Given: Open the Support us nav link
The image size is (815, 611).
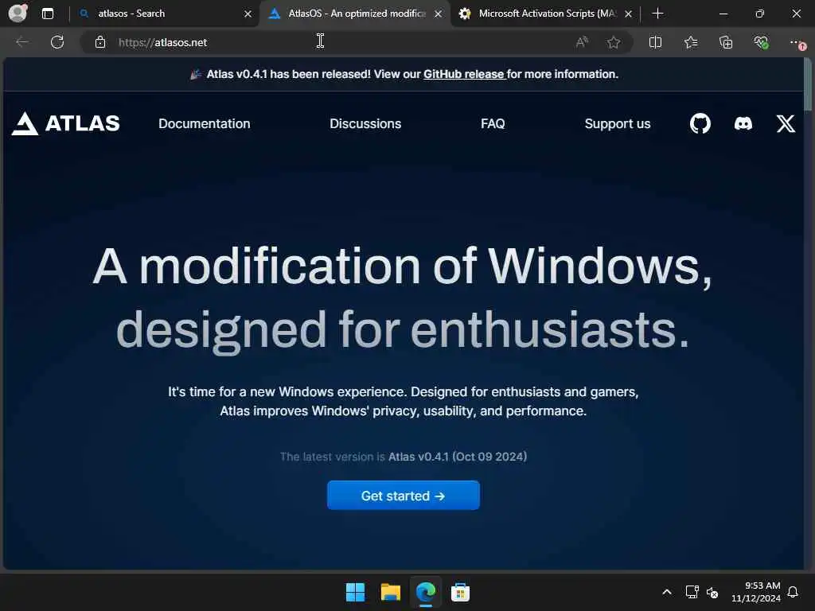Looking at the screenshot, I should (x=618, y=123).
